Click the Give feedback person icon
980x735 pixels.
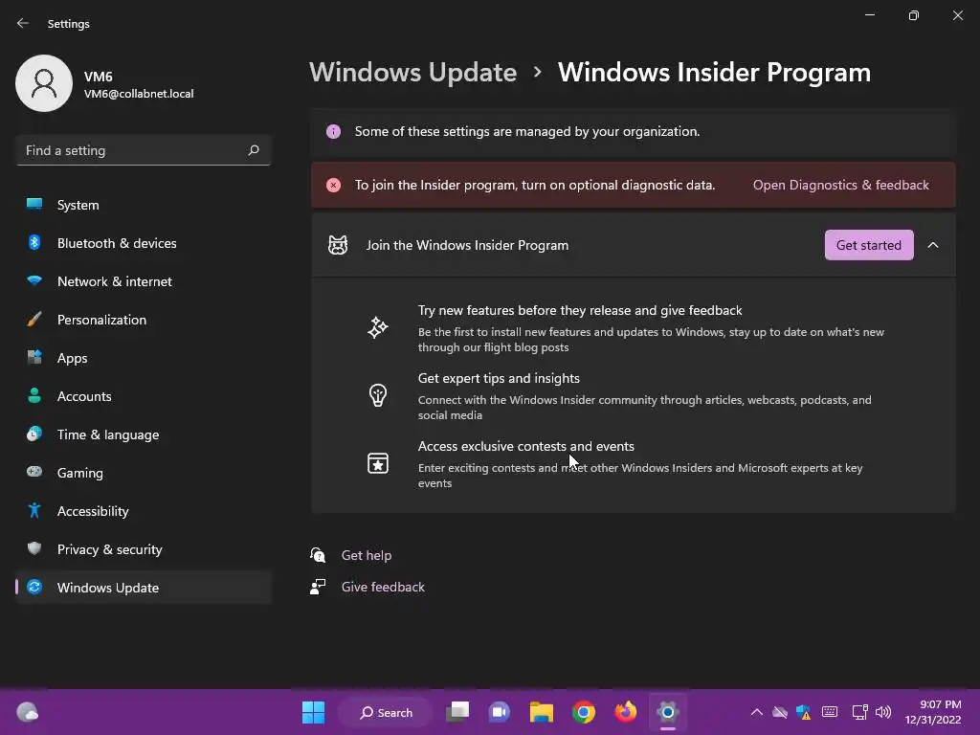tap(318, 587)
